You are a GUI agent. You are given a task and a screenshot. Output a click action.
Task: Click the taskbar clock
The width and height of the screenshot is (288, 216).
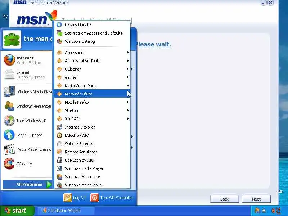(276, 211)
